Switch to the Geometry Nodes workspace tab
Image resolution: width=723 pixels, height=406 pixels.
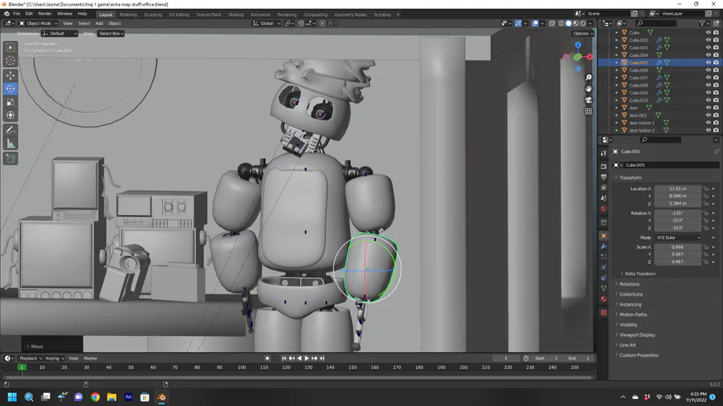[350, 14]
